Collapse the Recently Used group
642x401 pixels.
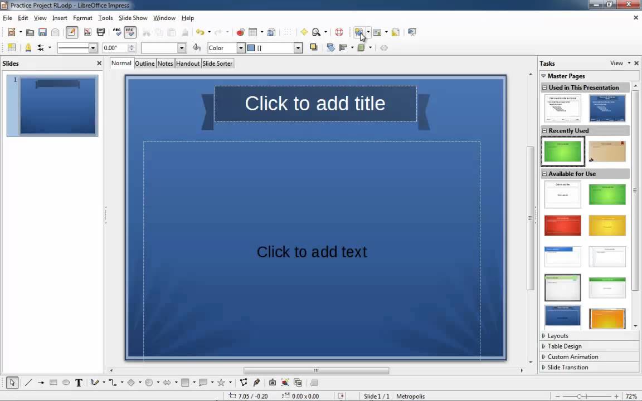(544, 130)
